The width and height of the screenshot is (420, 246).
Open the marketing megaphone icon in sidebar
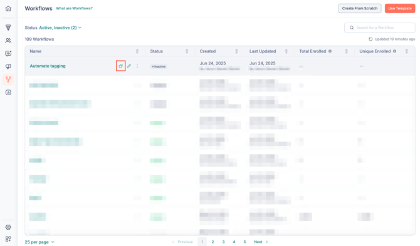8,66
